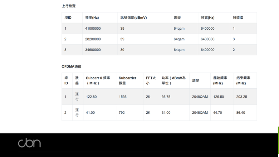Select the 上行總覽 section heading
279x157 pixels.
tap(69, 6)
